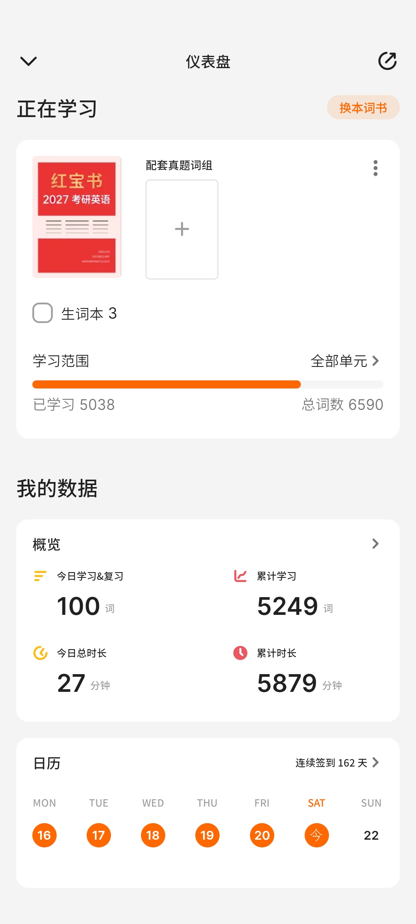Tap the study progress bar
416x924 pixels.
click(208, 384)
